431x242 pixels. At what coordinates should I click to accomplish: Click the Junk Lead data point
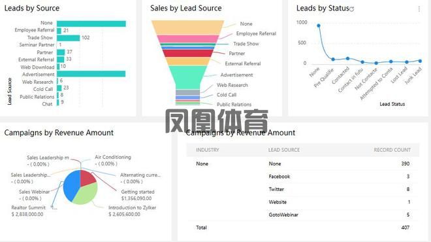pyautogui.click(x=421, y=61)
